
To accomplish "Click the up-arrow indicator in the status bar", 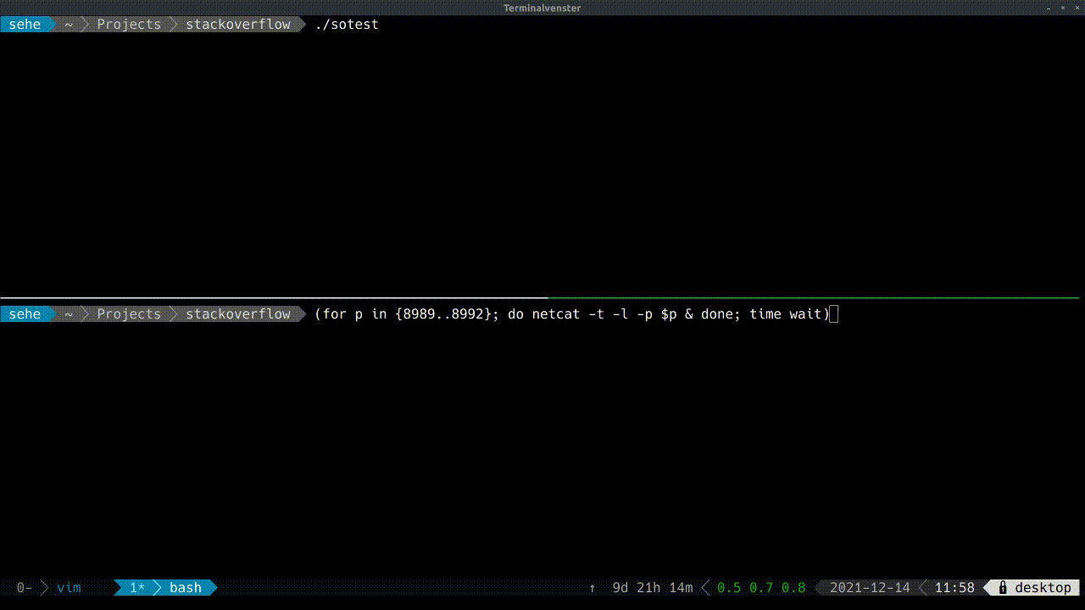I will (592, 587).
